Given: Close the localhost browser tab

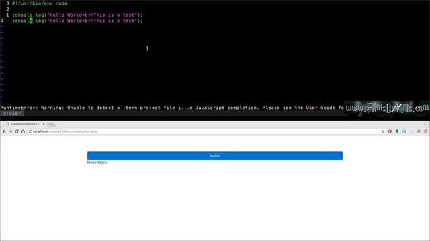Looking at the screenshot, I should coord(43,124).
